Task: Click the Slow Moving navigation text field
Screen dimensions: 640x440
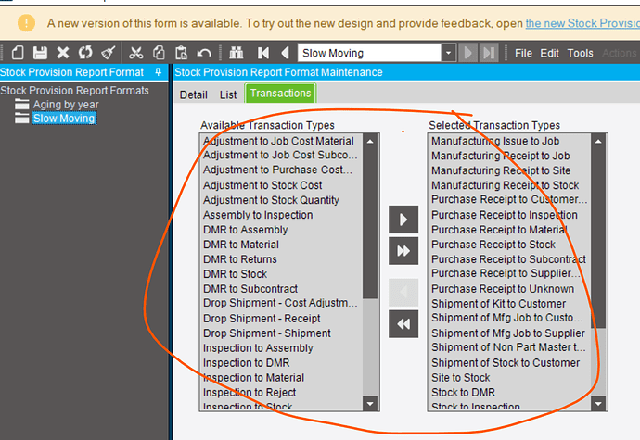Action: pos(369,53)
